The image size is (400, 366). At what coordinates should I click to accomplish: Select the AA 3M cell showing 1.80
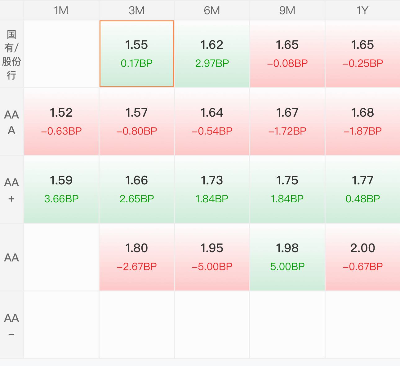pos(136,257)
